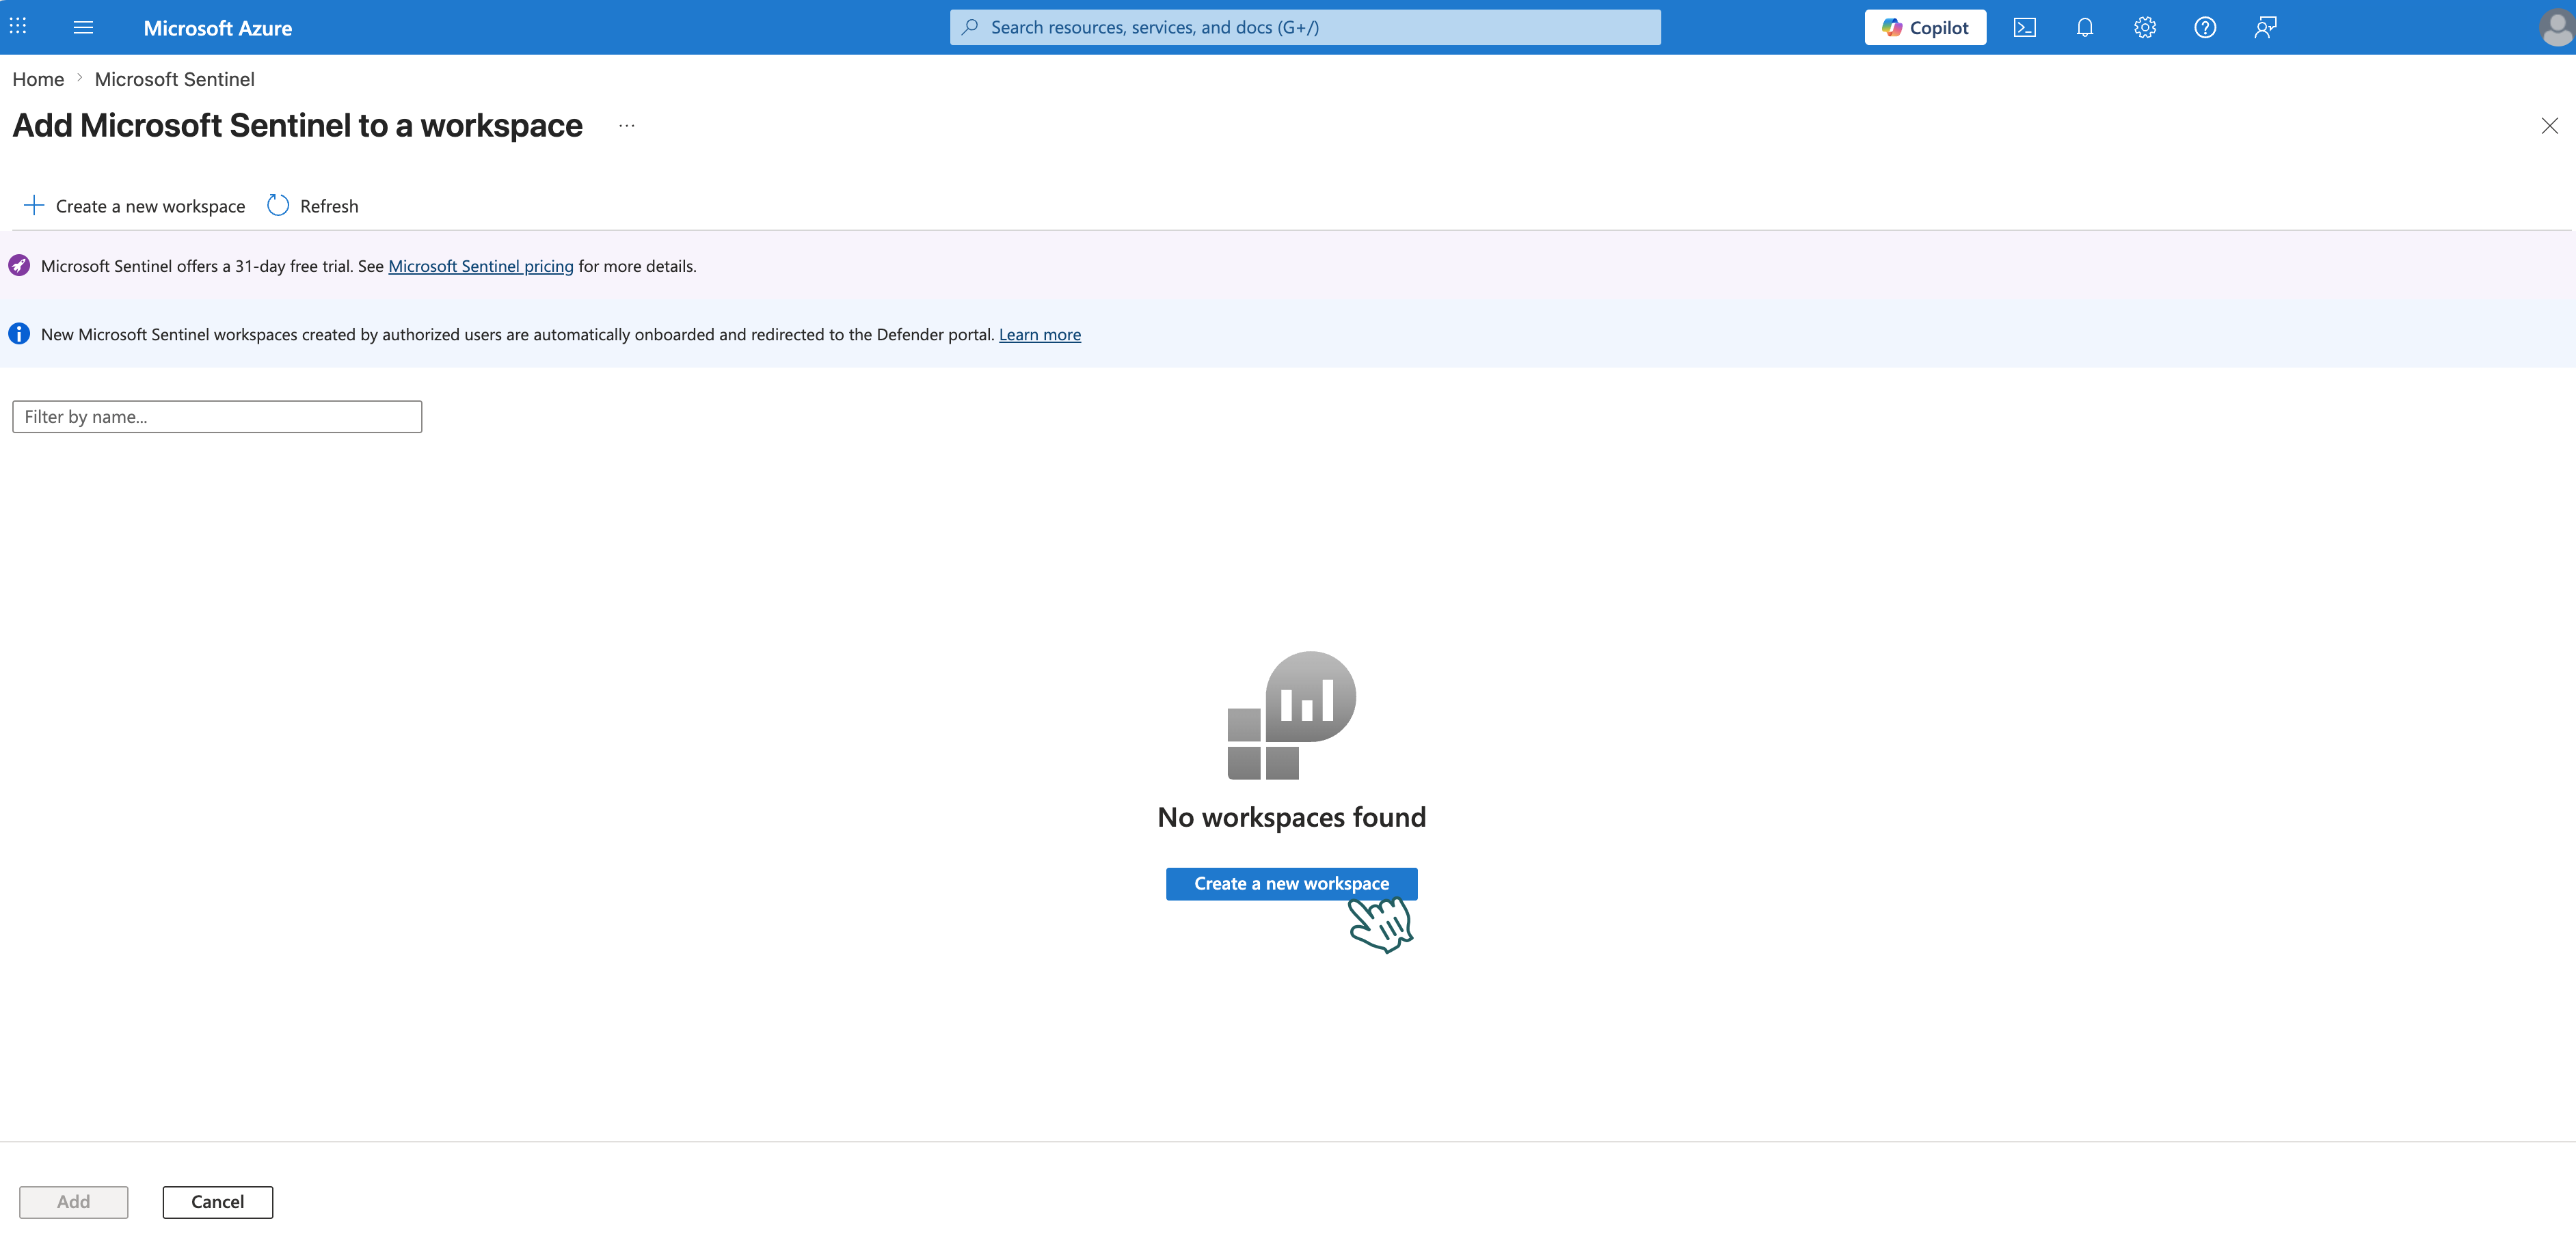Click the search magnifier icon
2576x1249 pixels.
pos(970,27)
